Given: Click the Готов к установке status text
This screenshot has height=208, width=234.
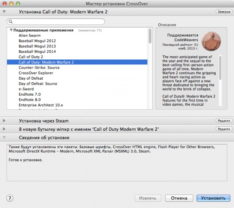Looking at the screenshot, I should pyautogui.click(x=25, y=160).
